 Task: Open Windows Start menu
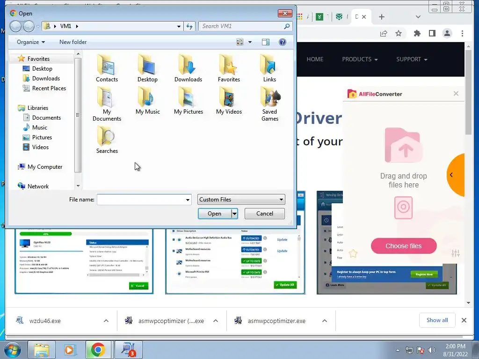(x=13, y=350)
